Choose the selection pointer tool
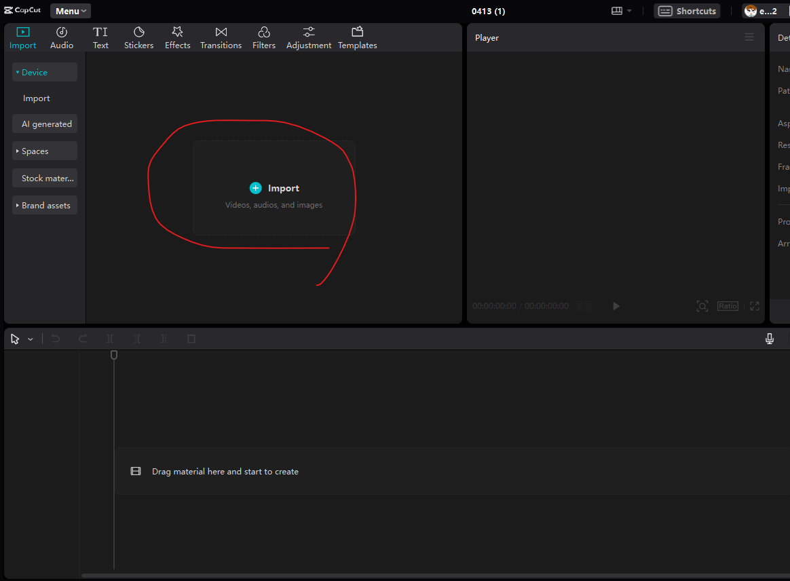 pyautogui.click(x=15, y=339)
